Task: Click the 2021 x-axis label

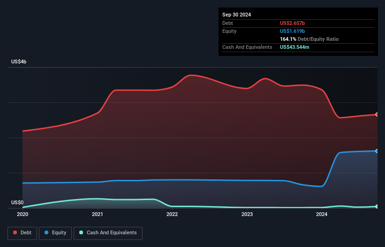Action: 98,214
